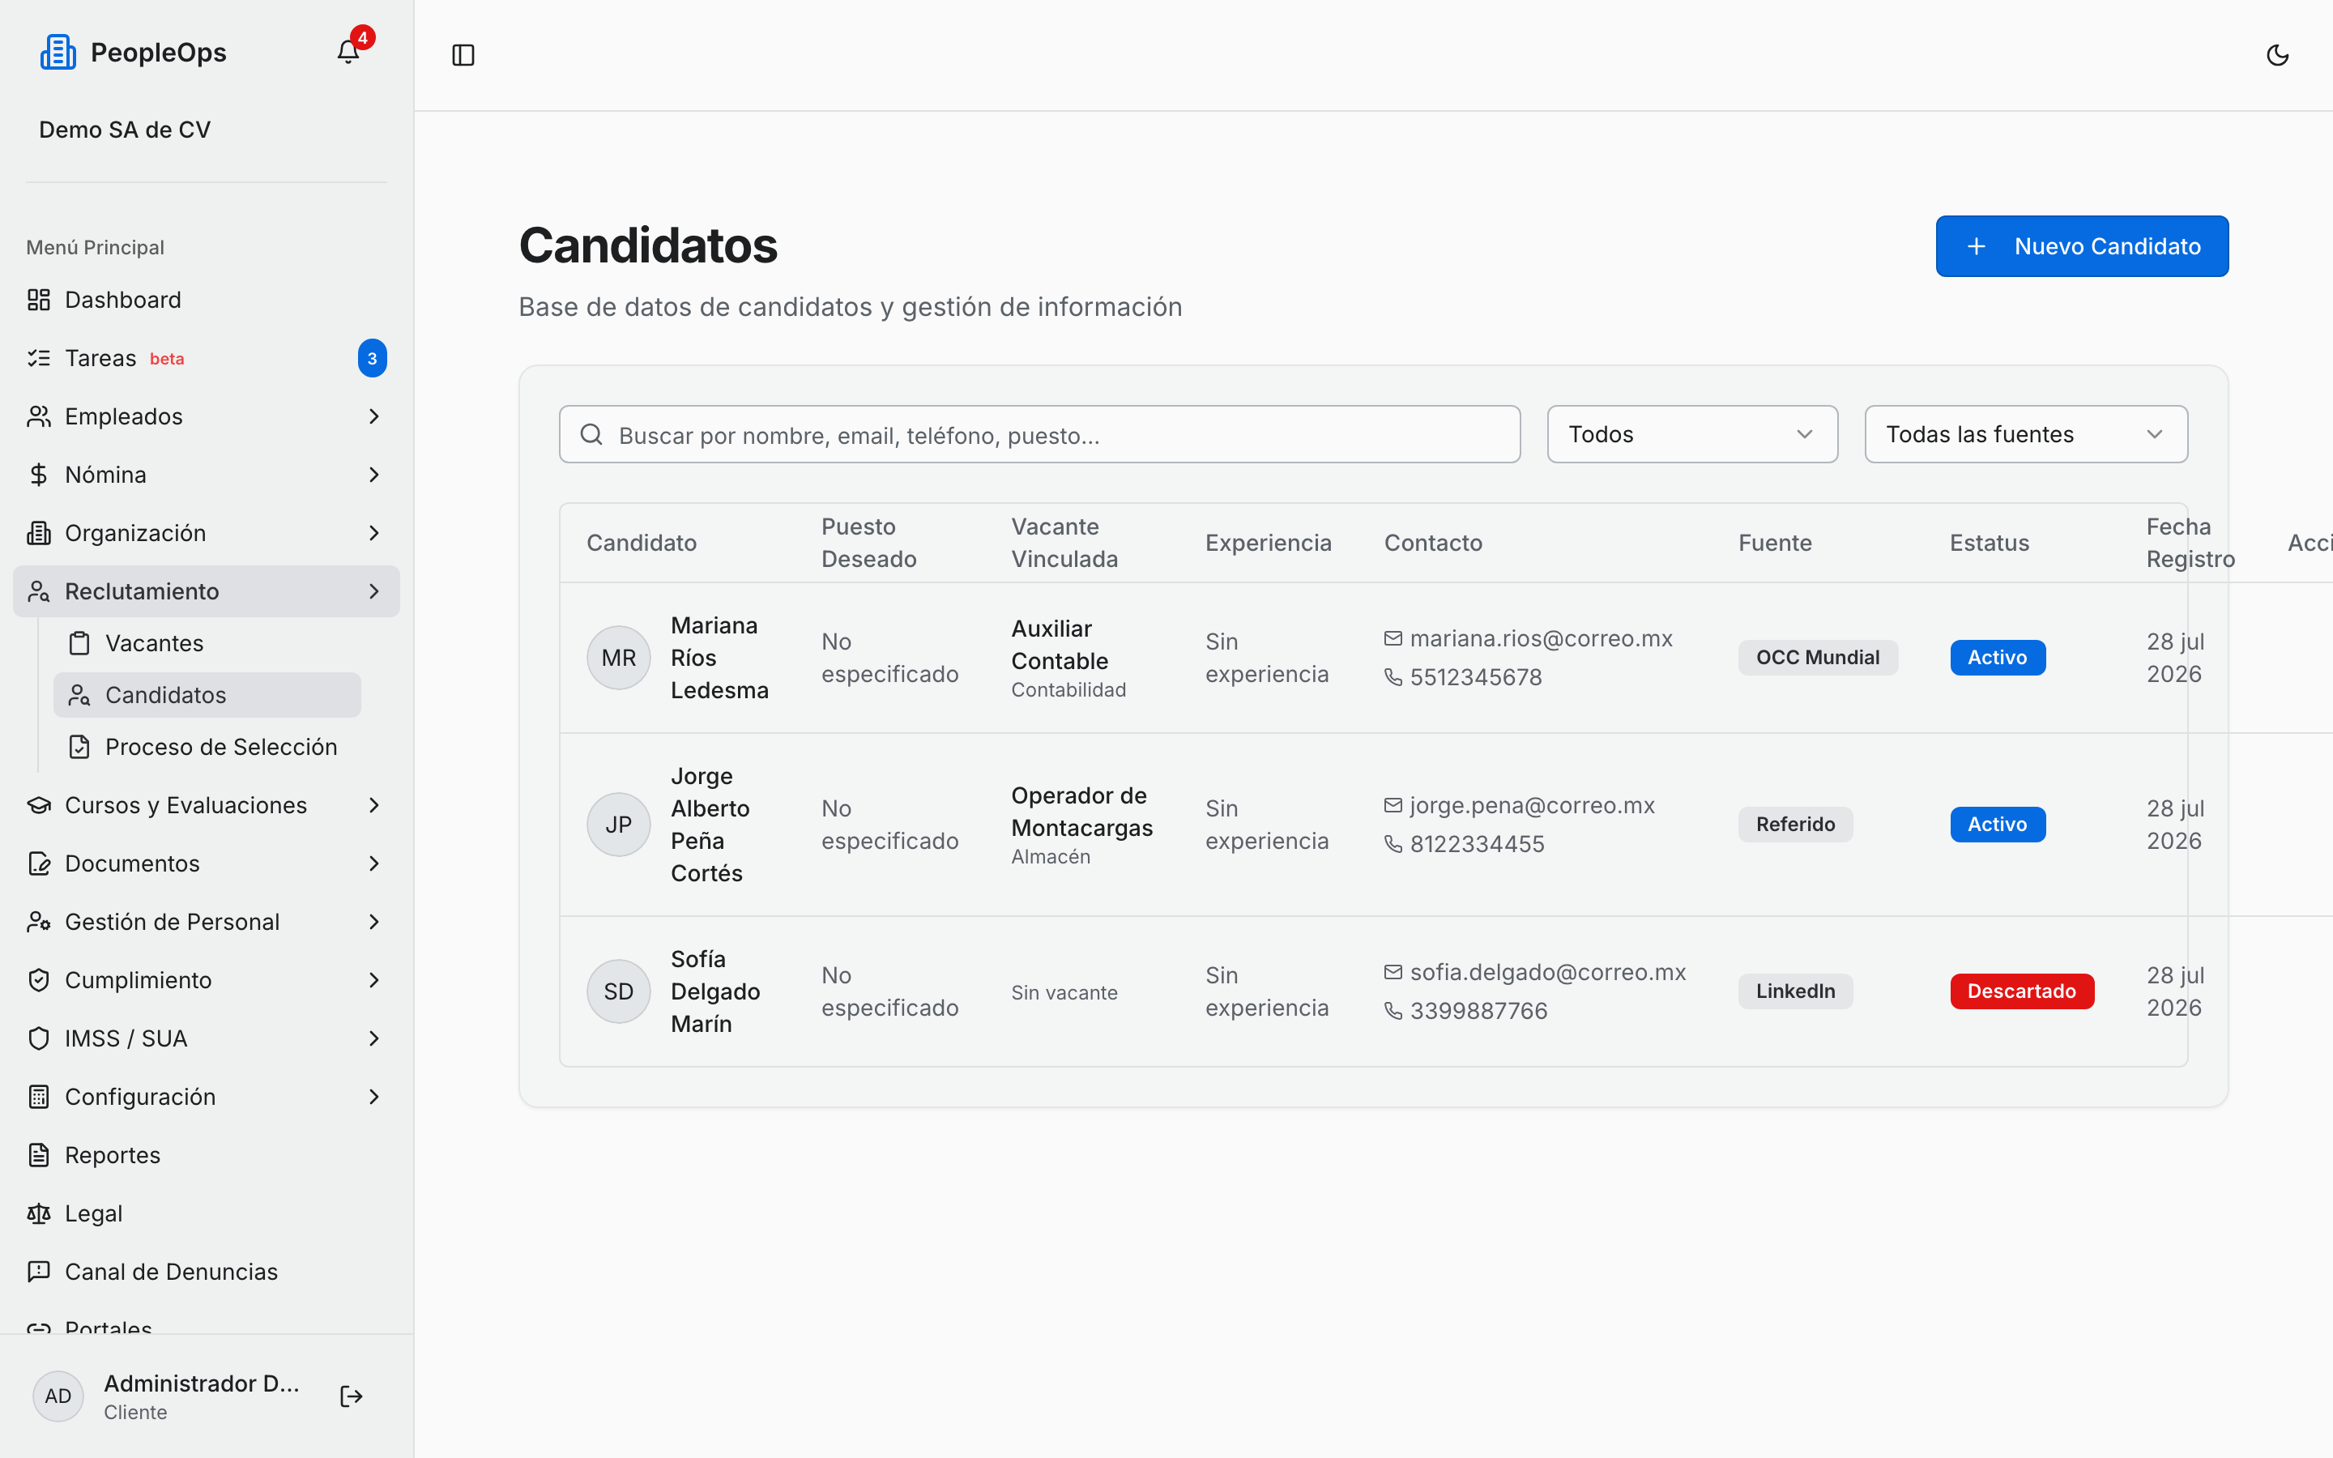The height and width of the screenshot is (1458, 2333).
Task: Click the Reportes document icon
Action: point(39,1155)
